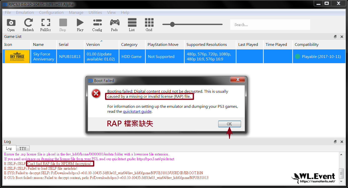Adjust the icon size slider

[x=172, y=24]
